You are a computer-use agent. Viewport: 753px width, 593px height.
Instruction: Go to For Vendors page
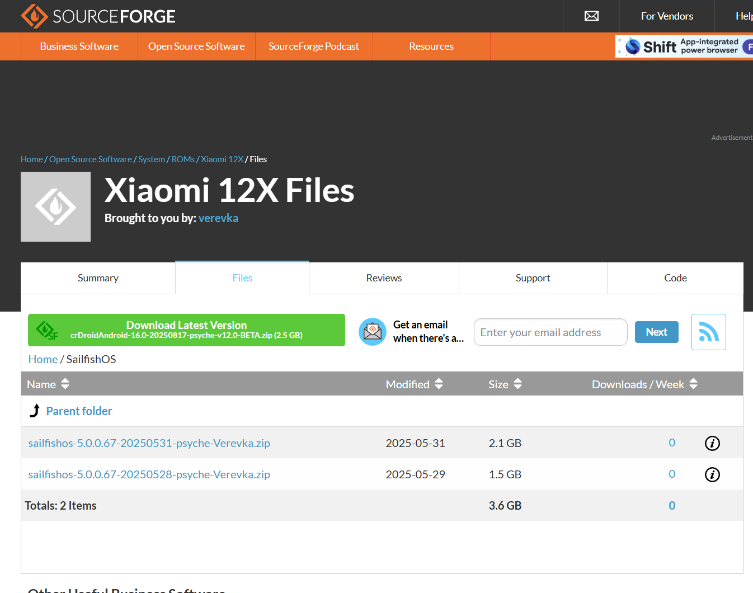[667, 16]
